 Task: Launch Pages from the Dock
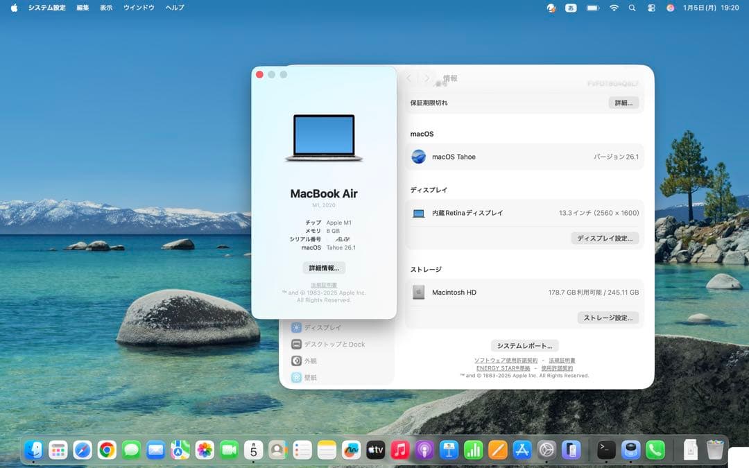pyautogui.click(x=498, y=450)
